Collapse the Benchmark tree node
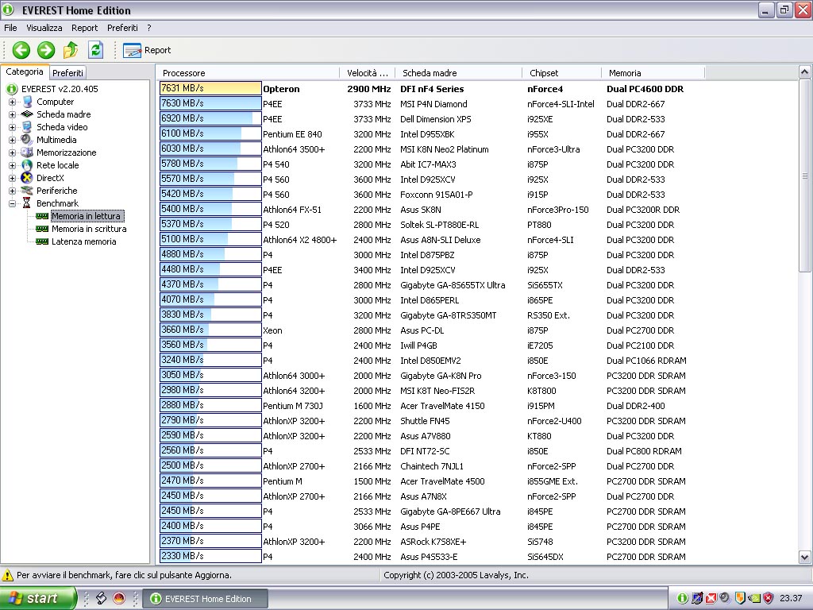The width and height of the screenshot is (813, 610). 13,203
